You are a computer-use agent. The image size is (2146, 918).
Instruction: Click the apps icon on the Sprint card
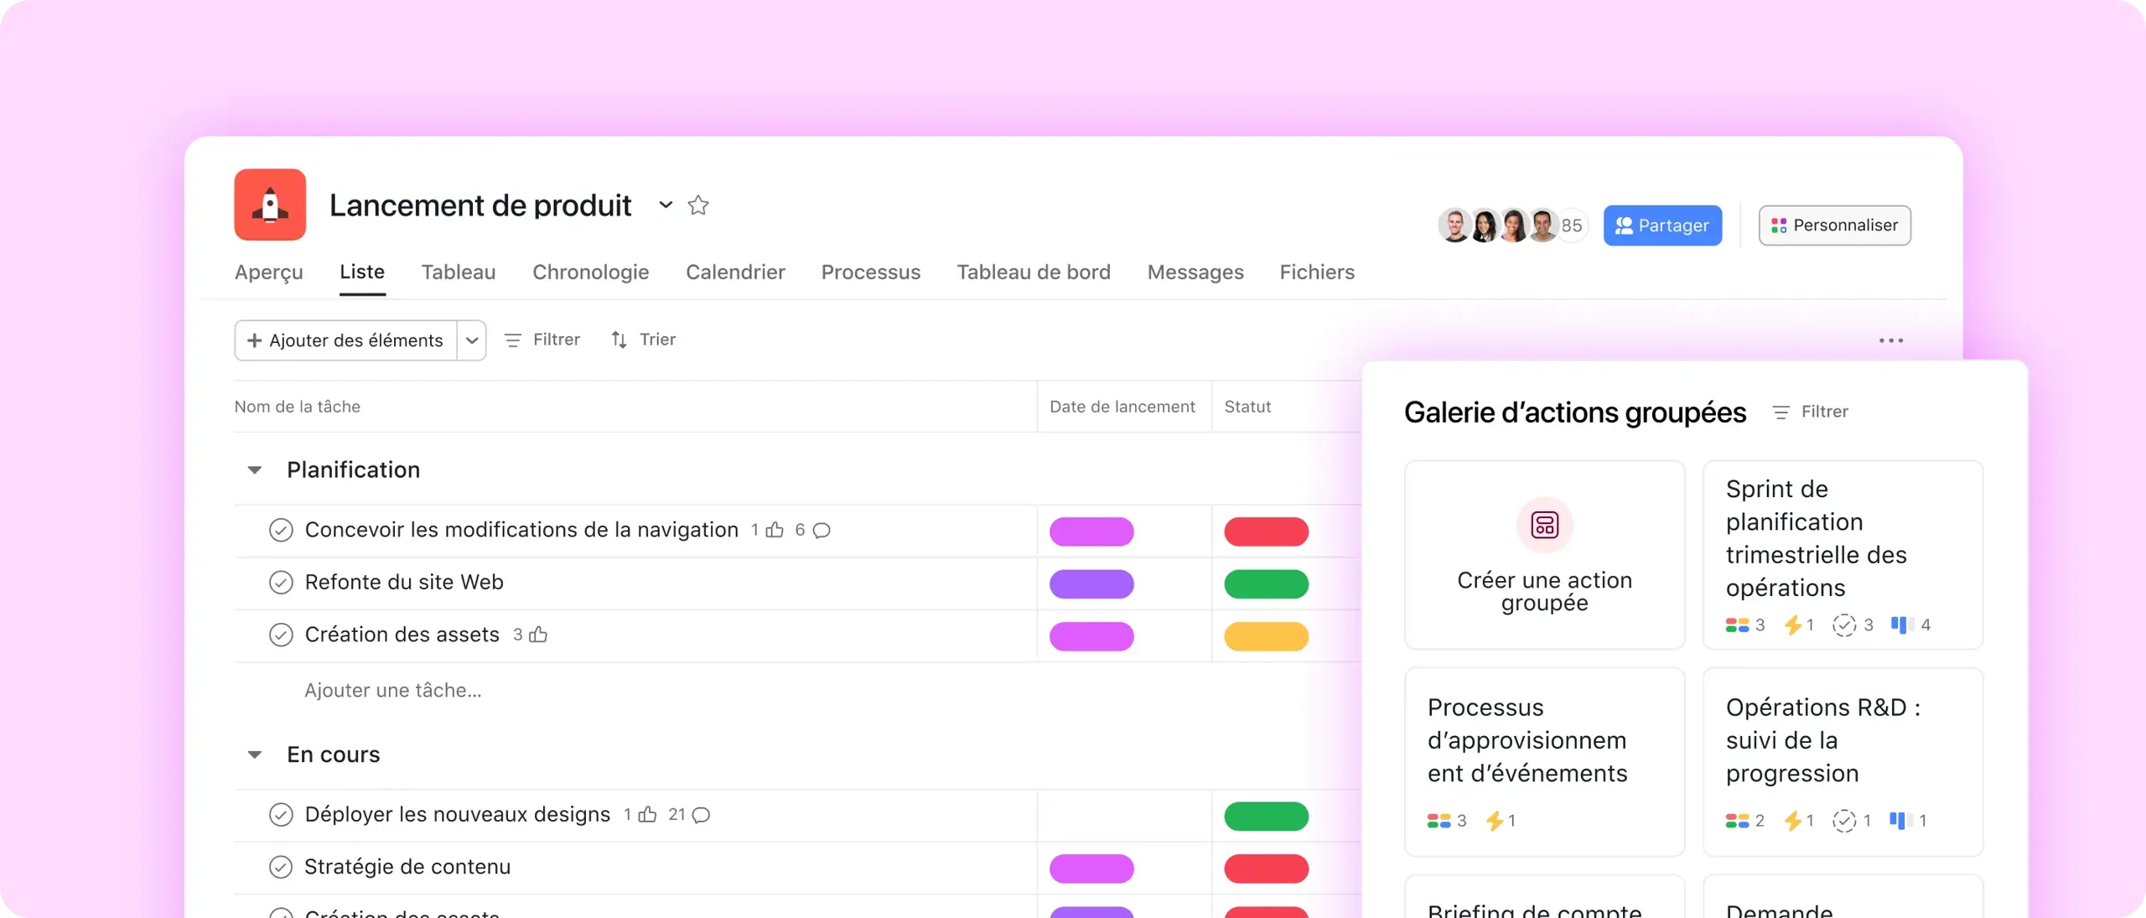tap(1737, 625)
